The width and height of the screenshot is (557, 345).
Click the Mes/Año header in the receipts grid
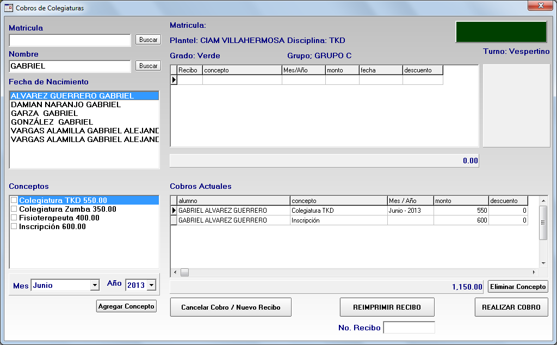pos(304,70)
